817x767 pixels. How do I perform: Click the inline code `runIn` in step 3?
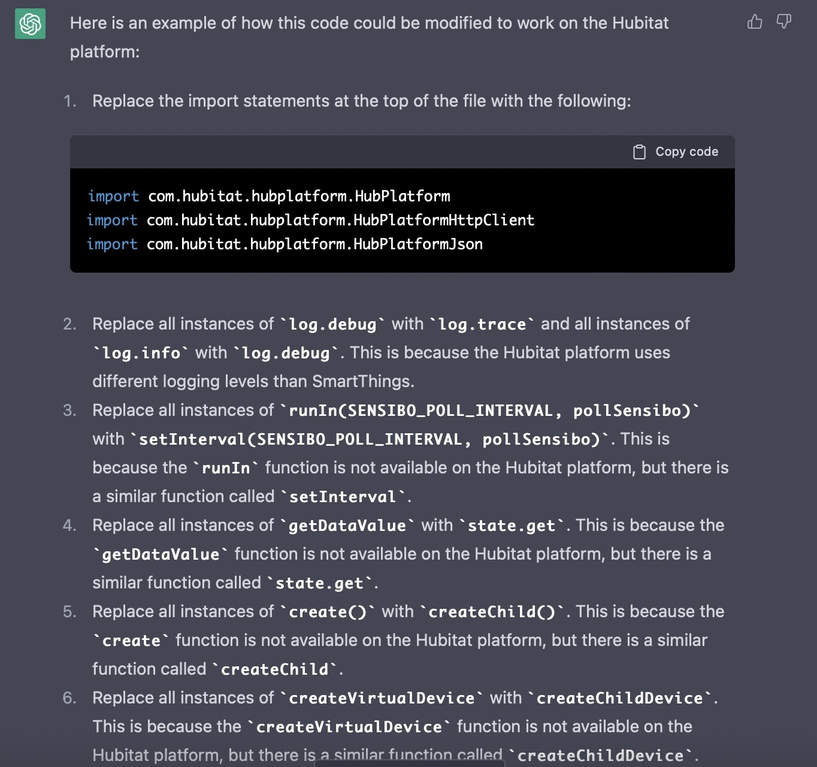coord(227,467)
